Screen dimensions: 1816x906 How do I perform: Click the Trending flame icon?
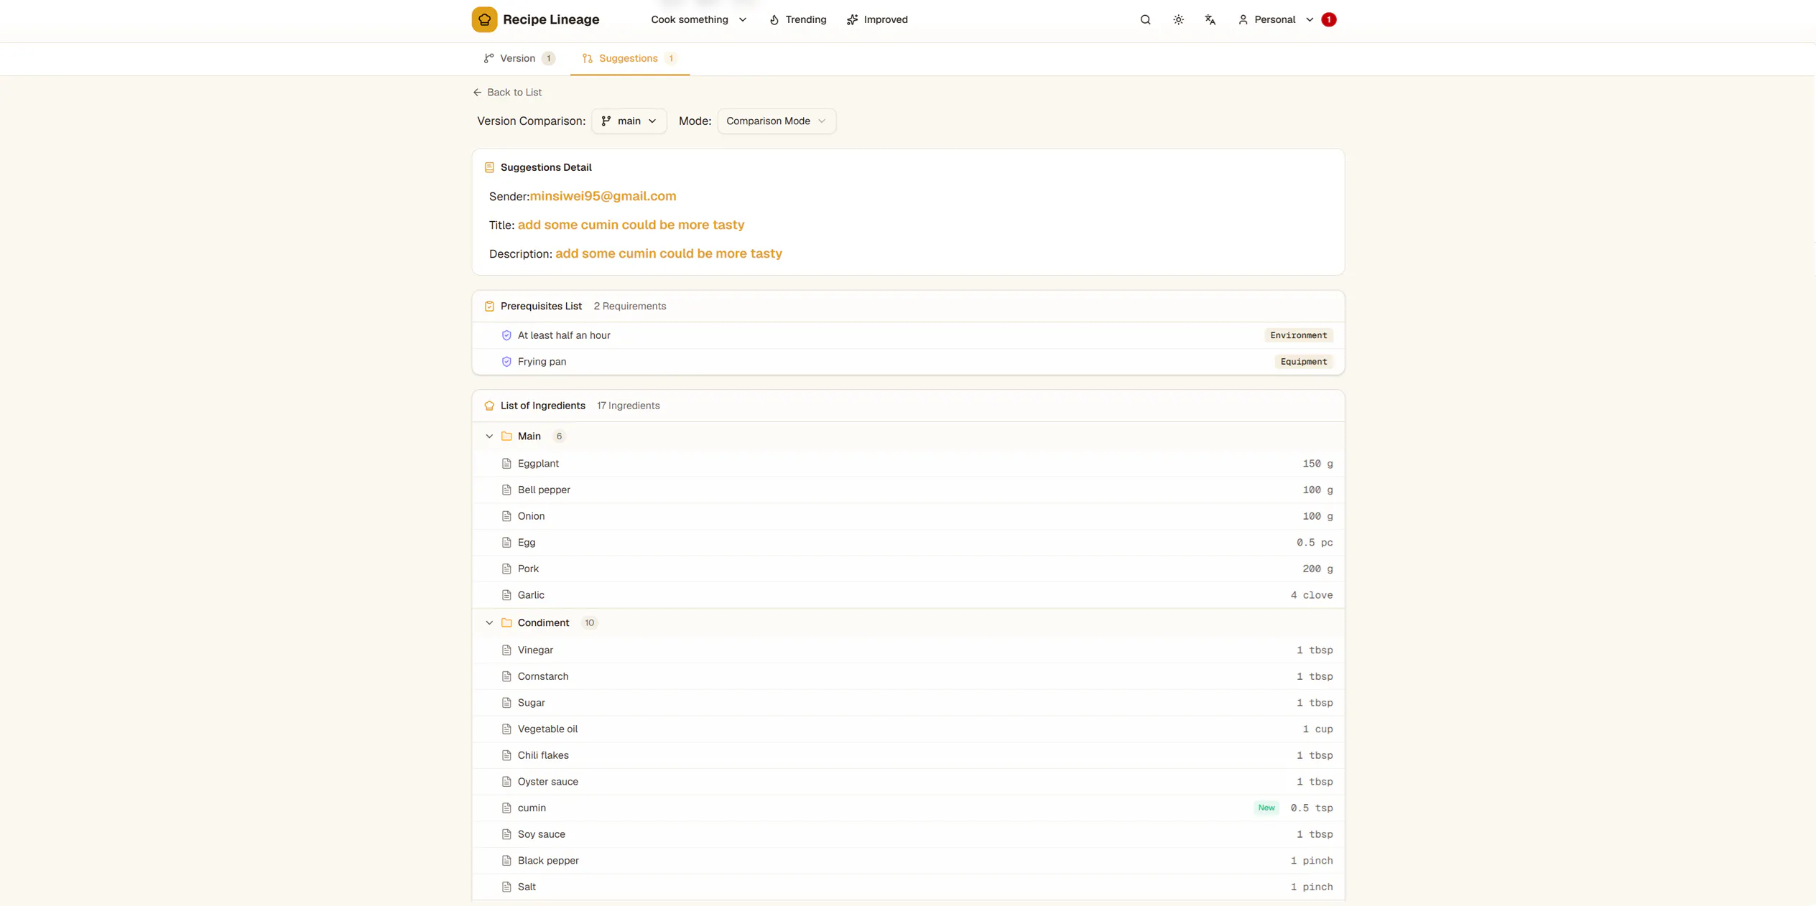pos(774,19)
